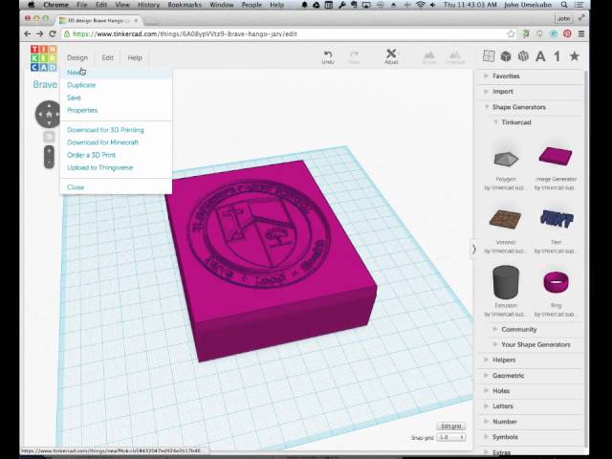Zoom out with the minus button

(49, 163)
